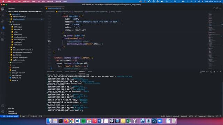
Task: Maximize the terminal panel size
Action: tap(217, 72)
